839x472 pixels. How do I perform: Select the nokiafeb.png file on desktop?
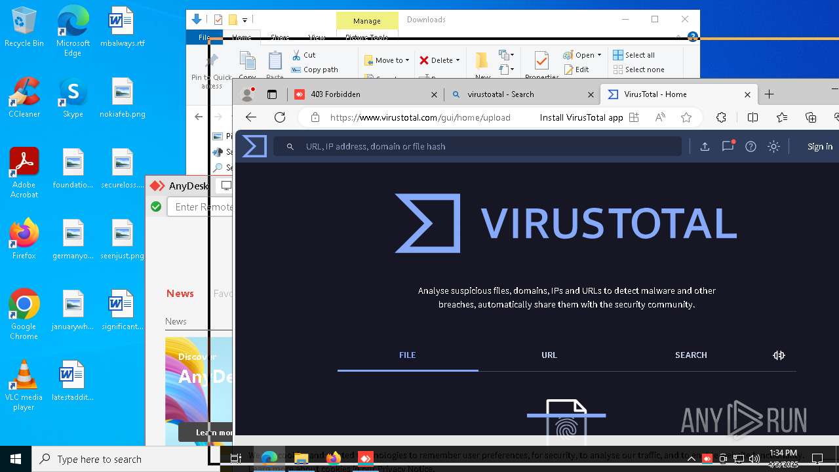click(x=123, y=98)
